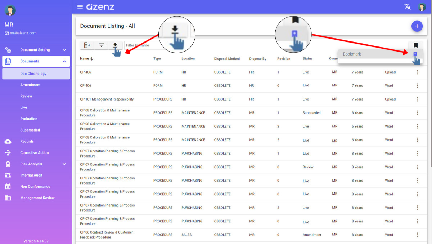Collapse the Documents section
Viewport: 432px width, 244px height.
(x=64, y=61)
